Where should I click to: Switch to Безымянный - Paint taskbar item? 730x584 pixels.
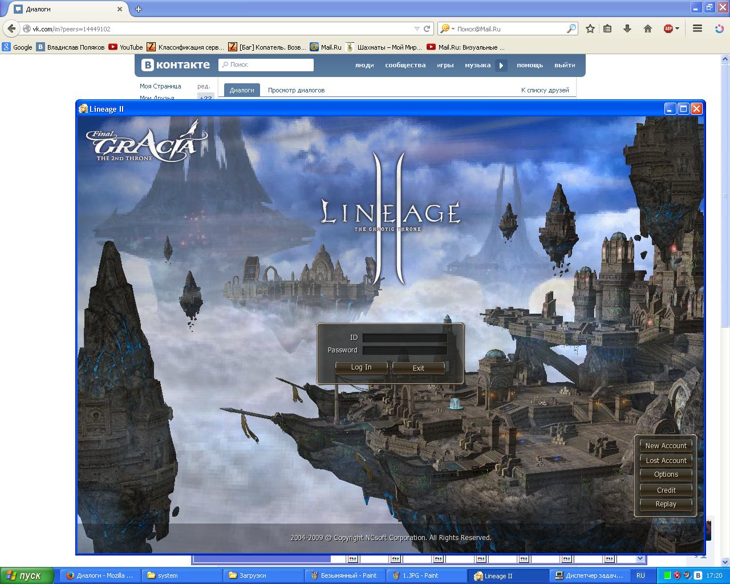345,576
